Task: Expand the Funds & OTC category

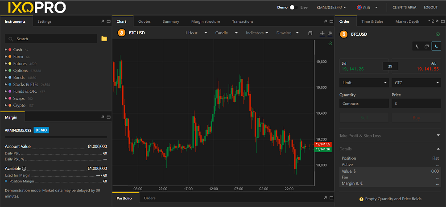Action: point(6,91)
